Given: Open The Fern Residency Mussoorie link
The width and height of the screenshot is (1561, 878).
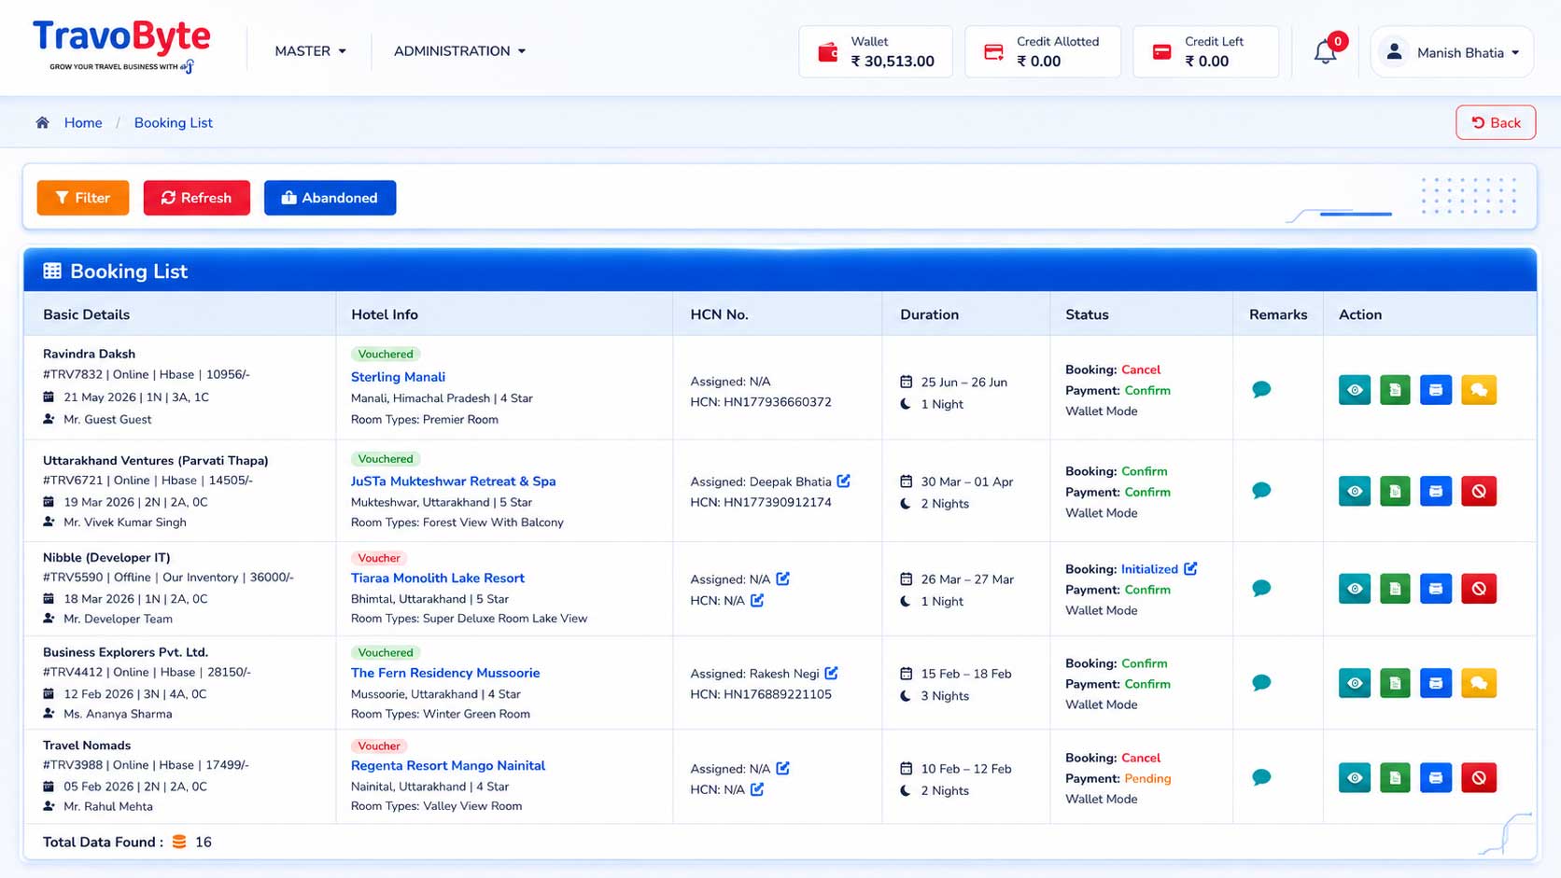Looking at the screenshot, I should [x=444, y=673].
